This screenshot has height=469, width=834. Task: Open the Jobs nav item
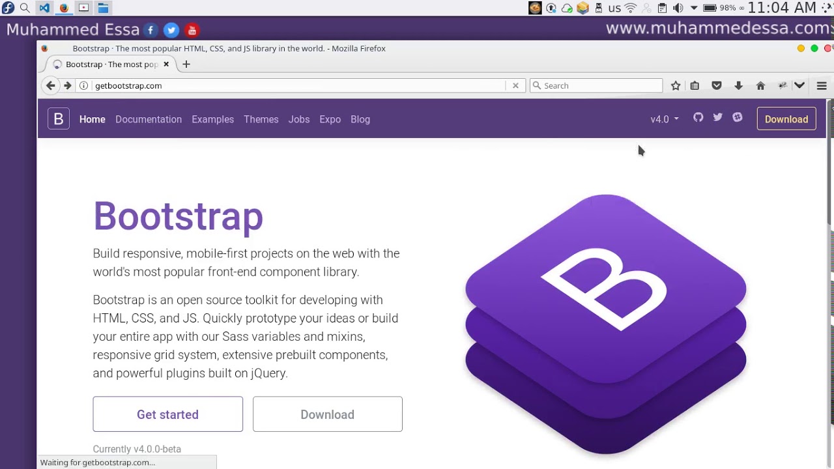(x=299, y=119)
